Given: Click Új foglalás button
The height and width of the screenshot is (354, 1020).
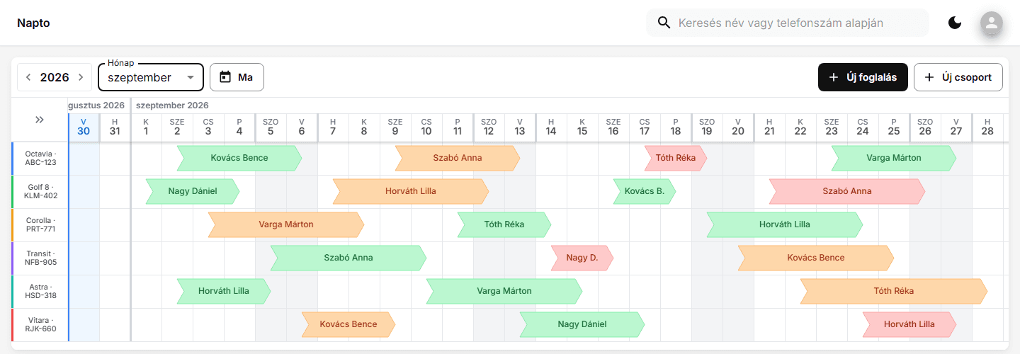Looking at the screenshot, I should point(863,77).
